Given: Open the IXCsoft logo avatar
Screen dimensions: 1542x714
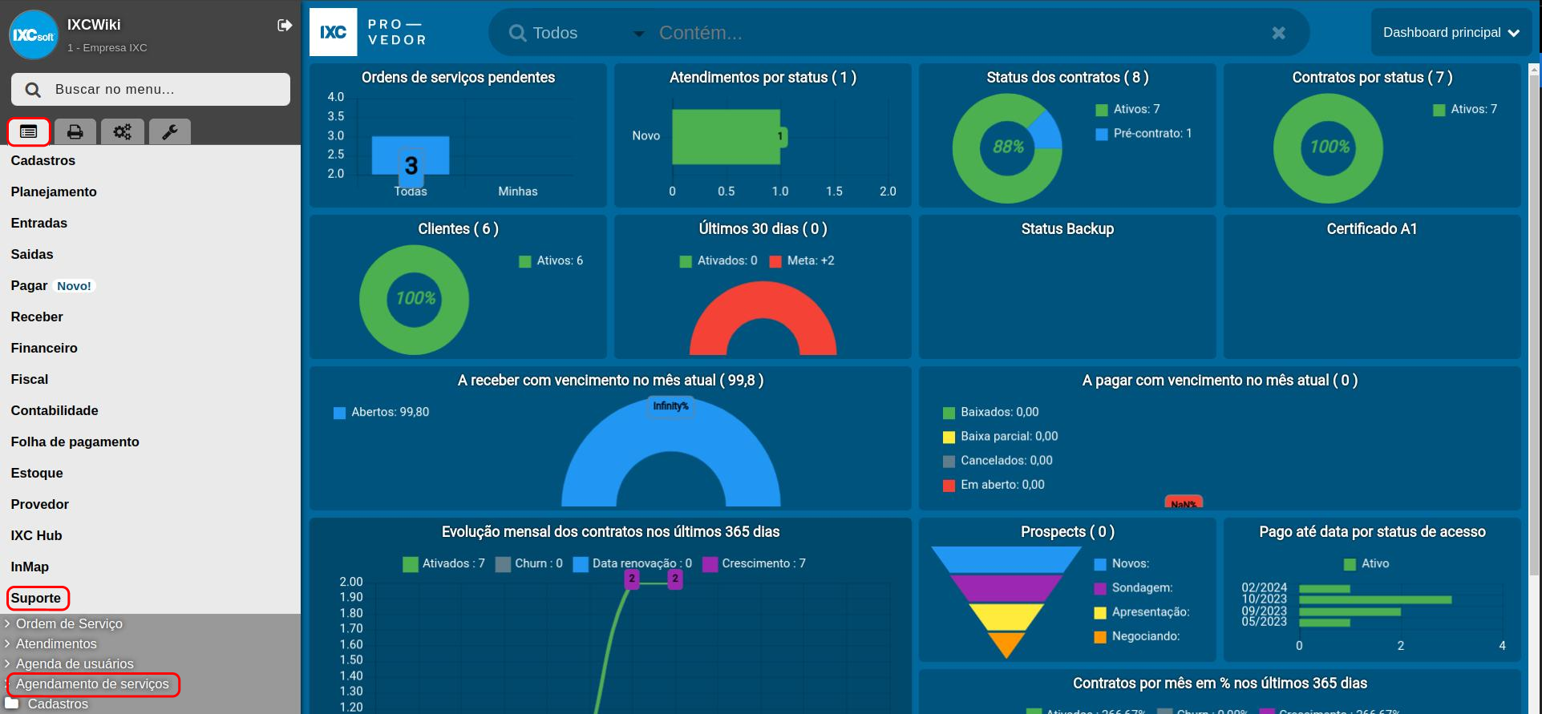Looking at the screenshot, I should coord(34,34).
